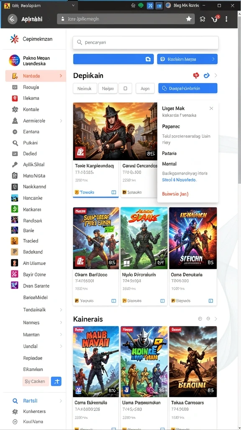241x430 pixels.
Task: Toggle the square checkbox filter button
Action: coord(126,88)
